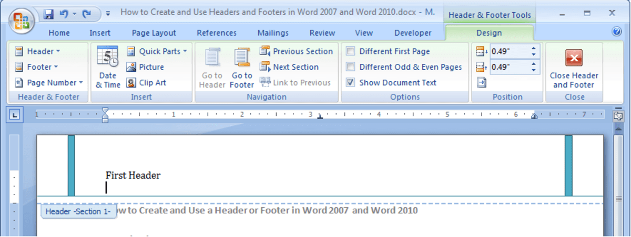Open the Office Button menu

(21, 21)
